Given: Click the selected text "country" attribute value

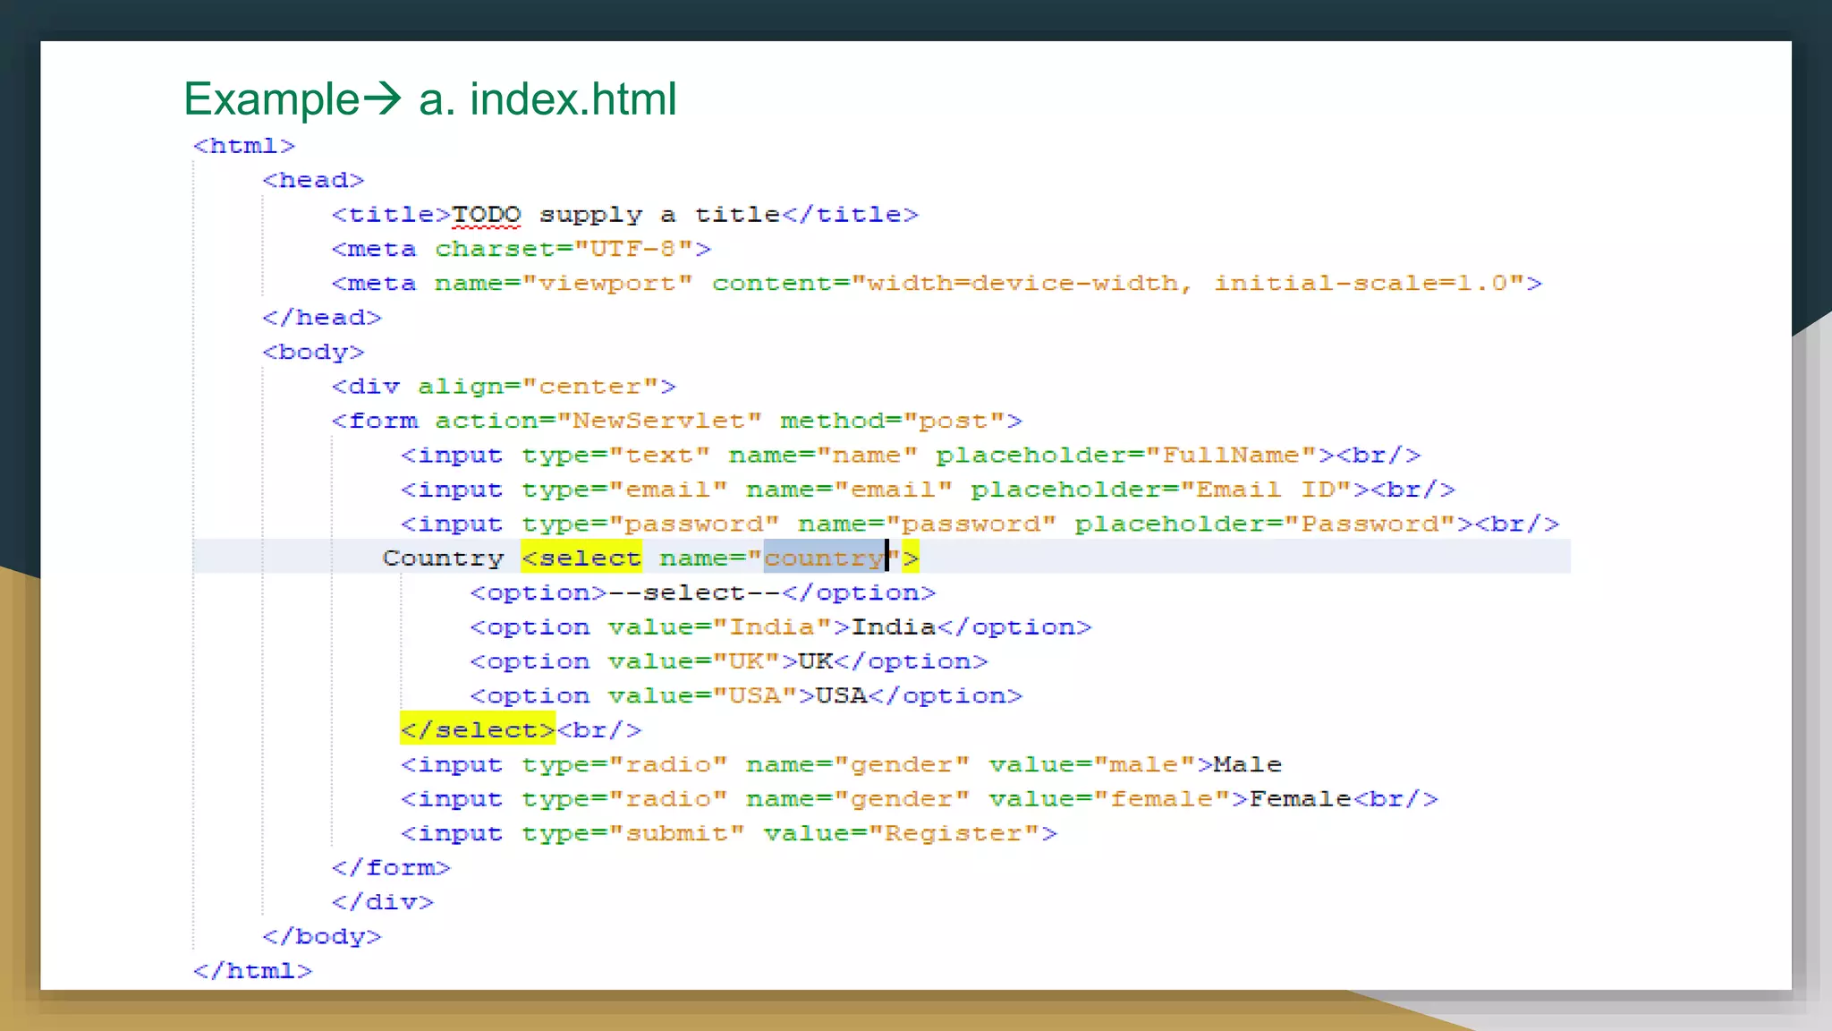Looking at the screenshot, I should click(x=824, y=558).
